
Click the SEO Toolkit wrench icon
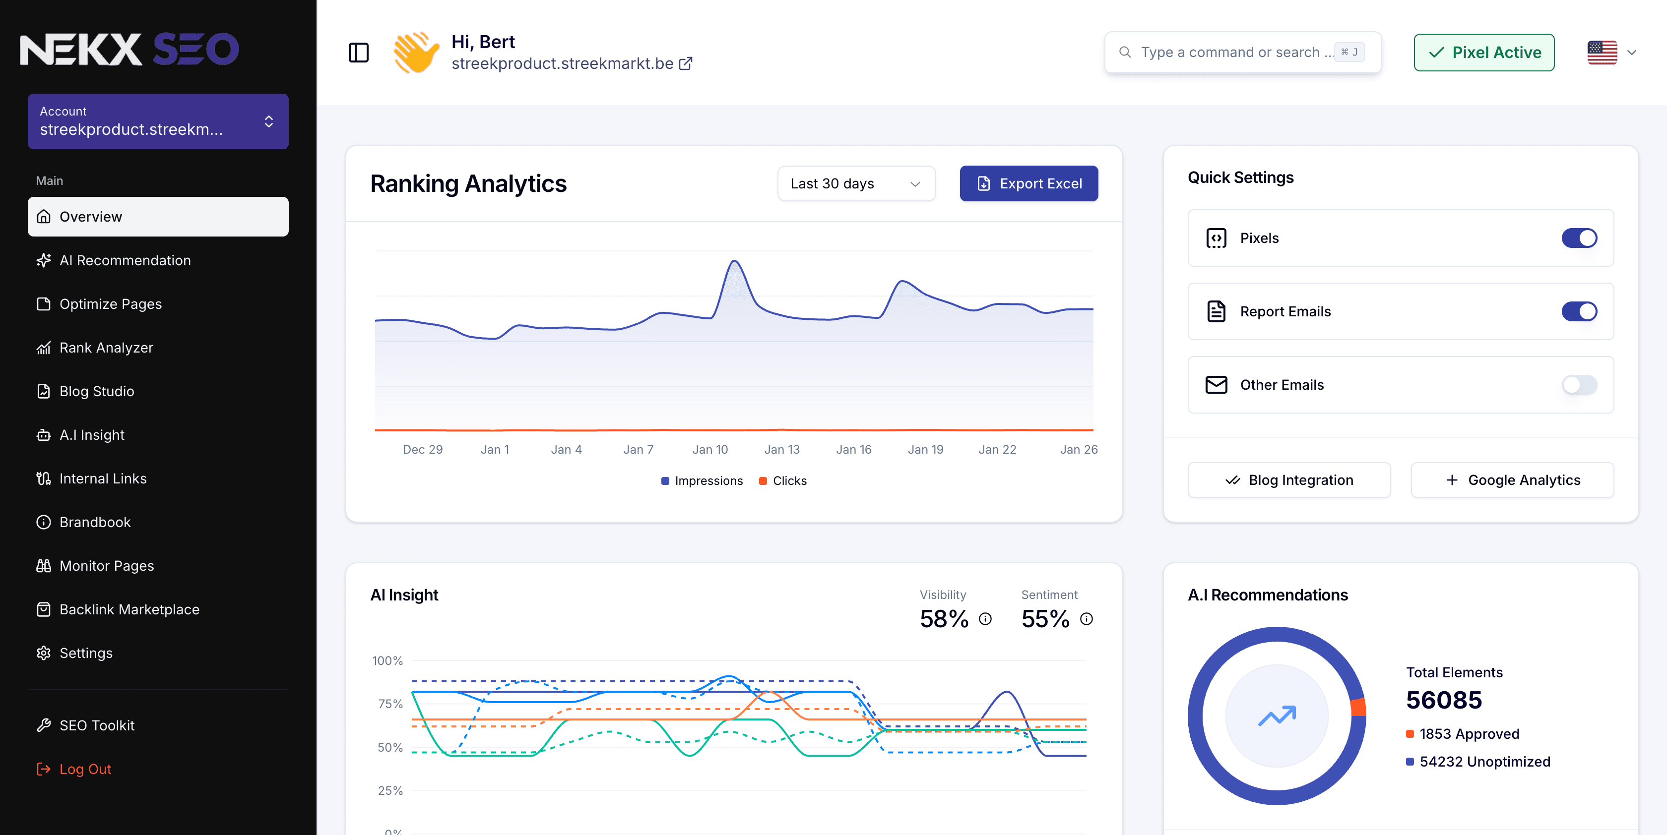coord(43,725)
